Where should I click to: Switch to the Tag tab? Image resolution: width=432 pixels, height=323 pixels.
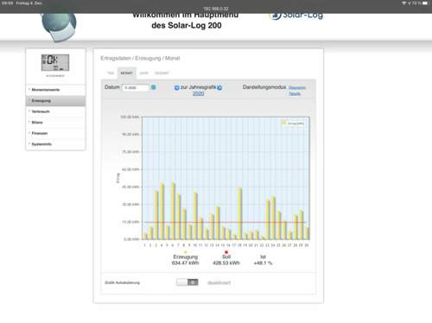click(x=111, y=73)
